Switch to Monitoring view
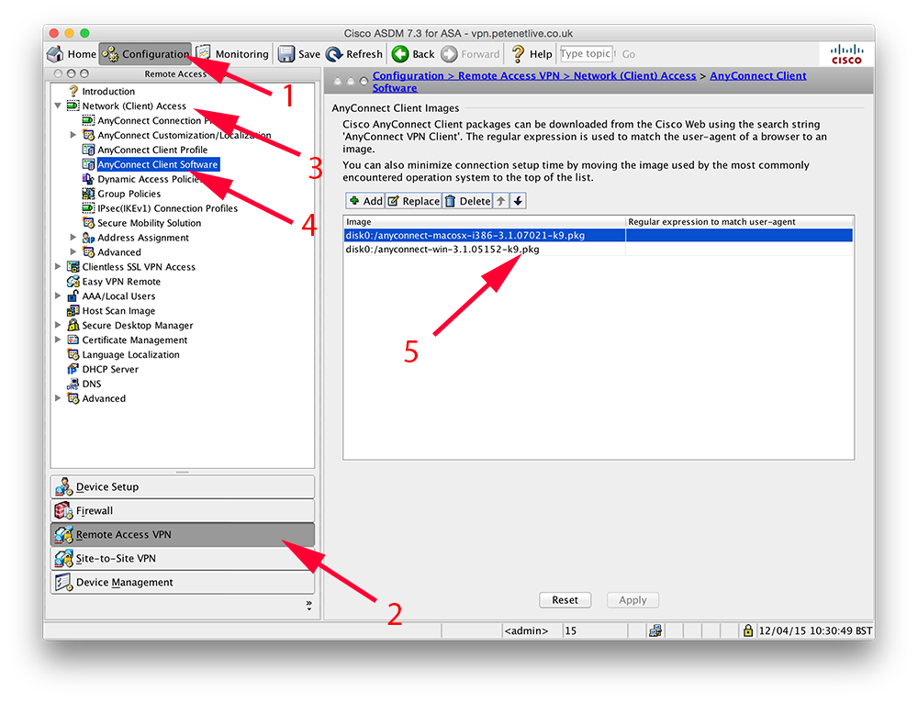The height and width of the screenshot is (702, 918). point(232,54)
